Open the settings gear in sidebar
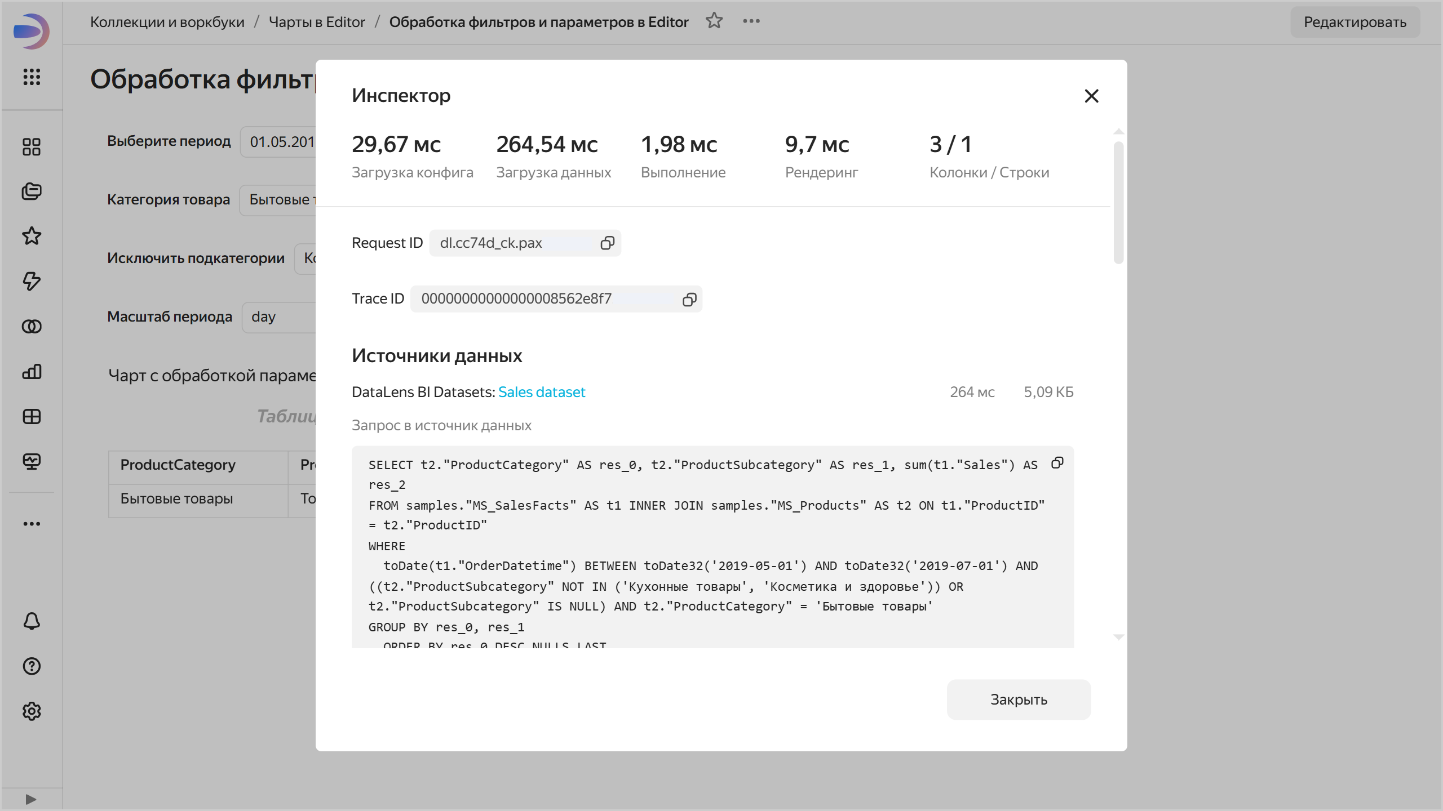The width and height of the screenshot is (1443, 811). (32, 711)
